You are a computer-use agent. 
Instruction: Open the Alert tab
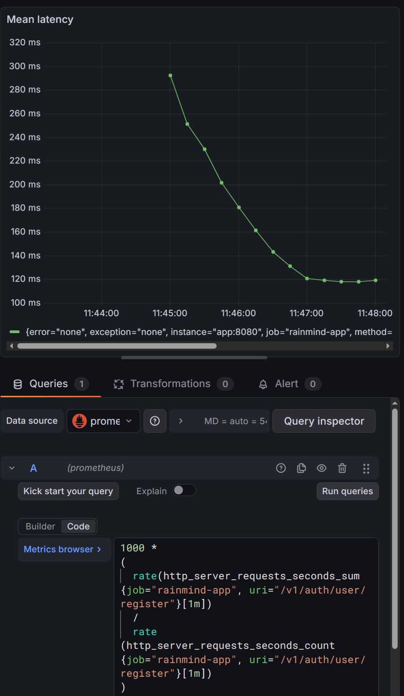(x=286, y=383)
